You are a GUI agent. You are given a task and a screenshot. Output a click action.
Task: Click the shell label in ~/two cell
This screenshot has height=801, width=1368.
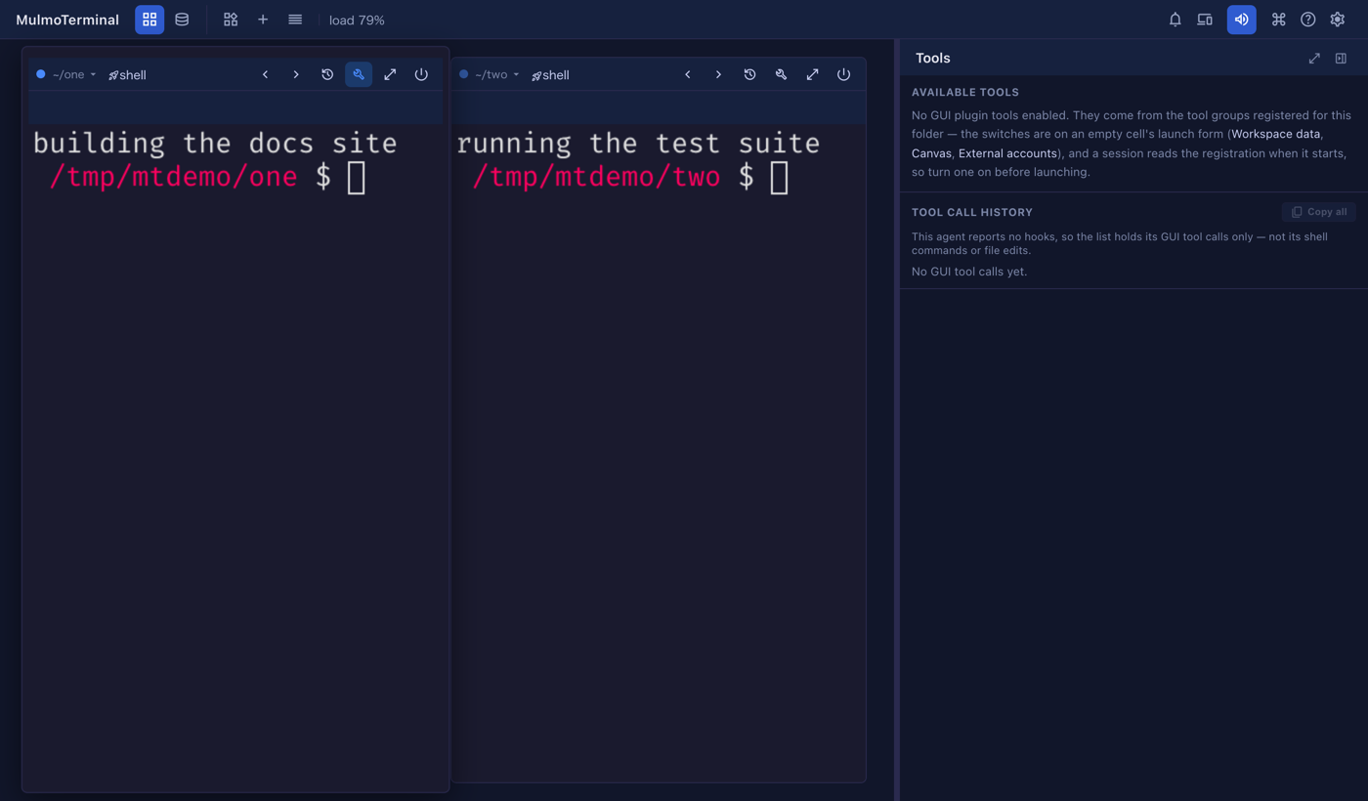tap(550, 75)
